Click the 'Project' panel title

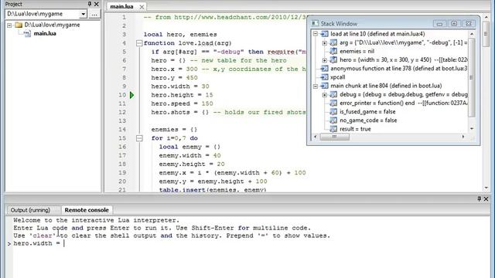[14, 4]
